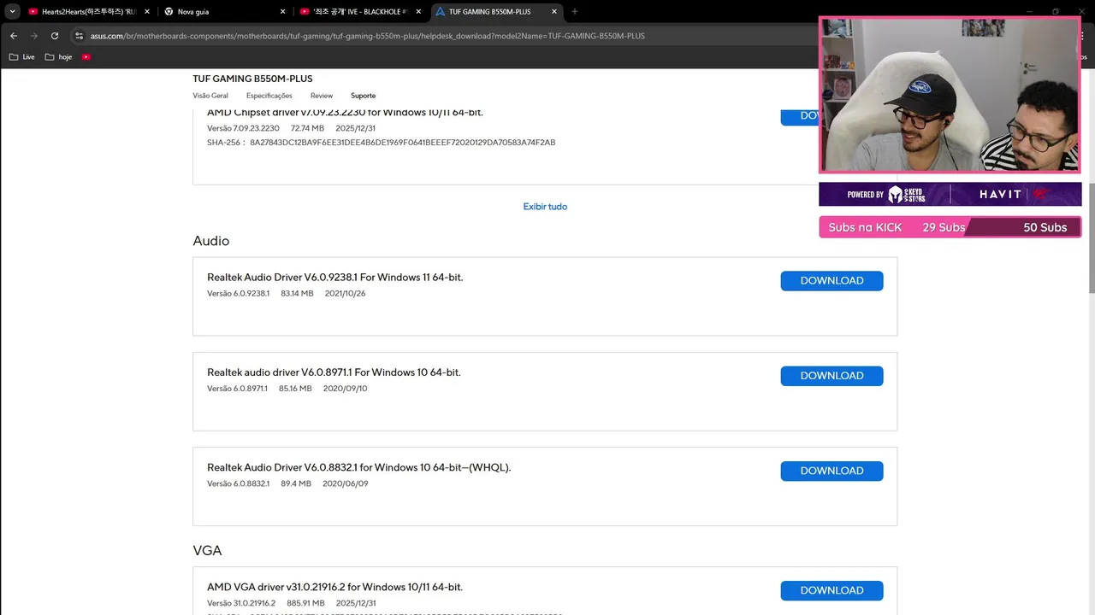Download AMD VGA driver v31.0.21916.2
This screenshot has height=615, width=1095.
832,590
